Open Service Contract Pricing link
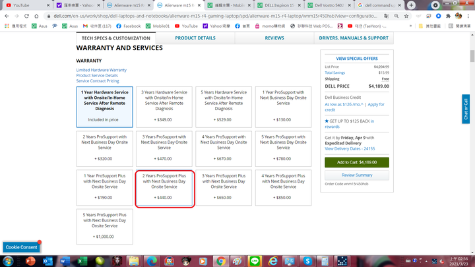Viewport: 475px width, 267px height. coord(98,81)
